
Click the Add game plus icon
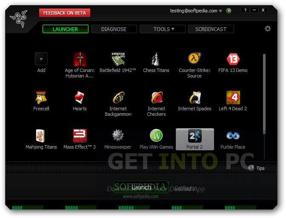[41, 59]
